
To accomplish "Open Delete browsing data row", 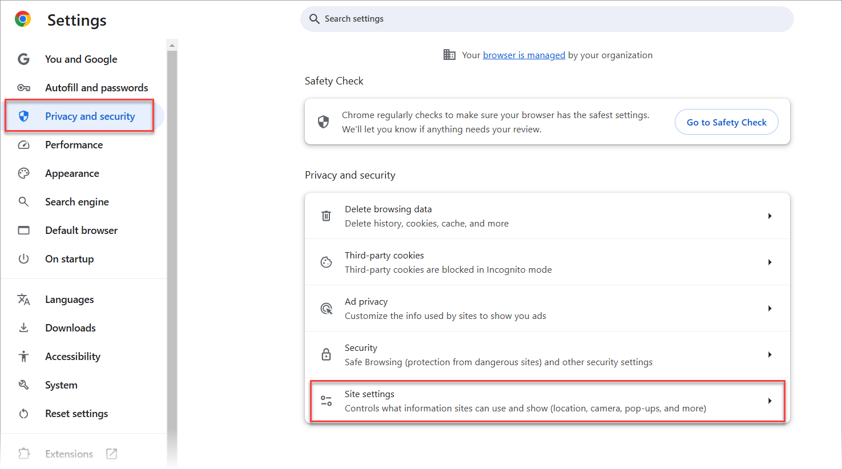I will [x=547, y=216].
